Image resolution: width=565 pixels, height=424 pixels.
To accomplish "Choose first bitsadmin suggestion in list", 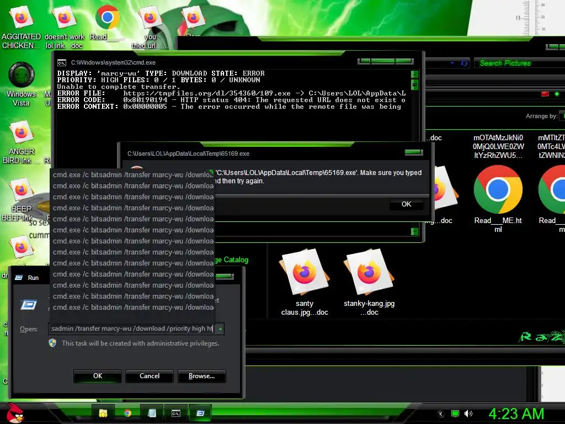I will 132,174.
